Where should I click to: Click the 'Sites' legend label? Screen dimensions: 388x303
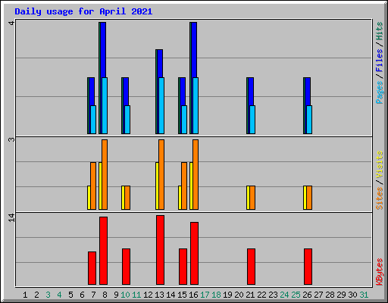[x=379, y=198]
